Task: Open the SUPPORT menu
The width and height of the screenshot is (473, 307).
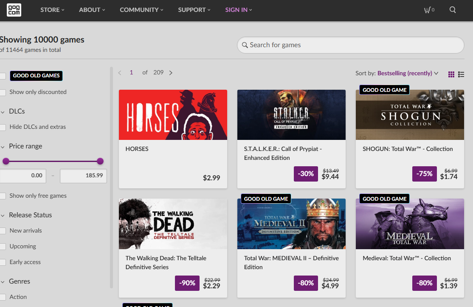Action: coord(194,10)
